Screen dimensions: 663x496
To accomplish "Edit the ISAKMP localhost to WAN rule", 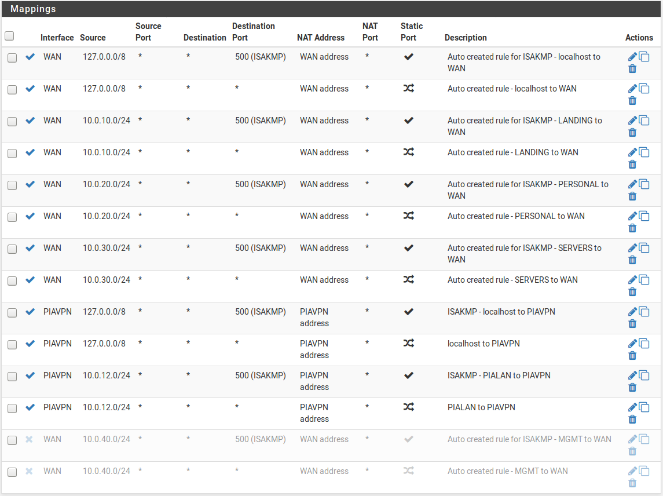I will [x=632, y=57].
